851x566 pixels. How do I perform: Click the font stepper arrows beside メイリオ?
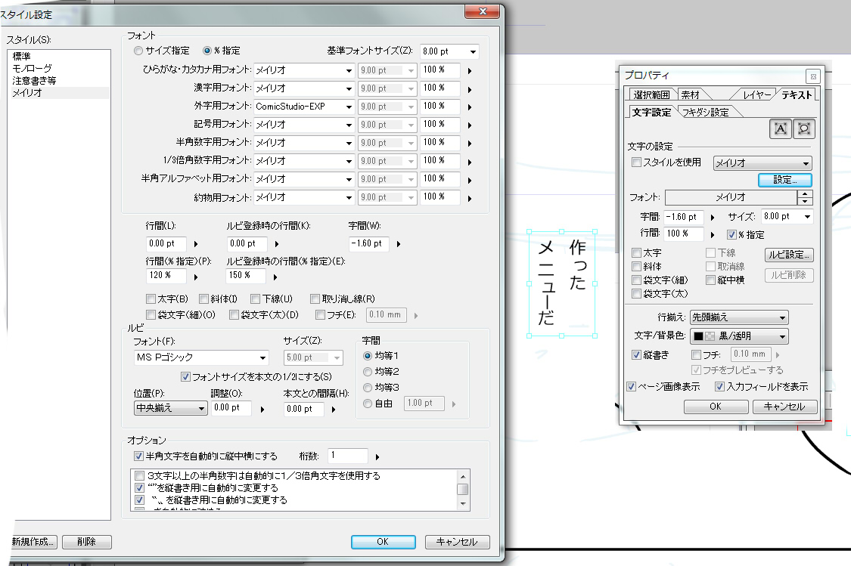point(806,197)
